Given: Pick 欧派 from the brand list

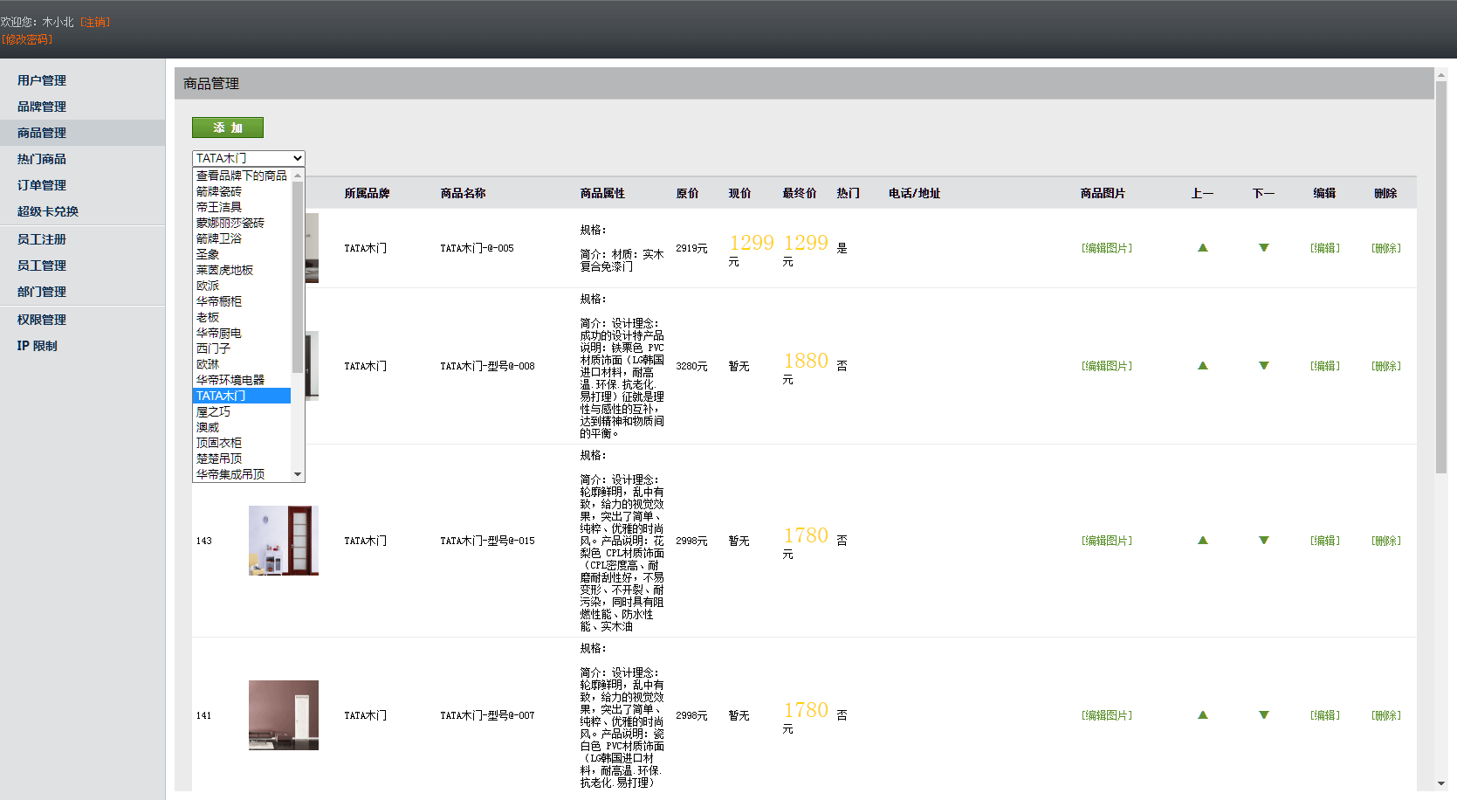Looking at the screenshot, I should point(242,286).
